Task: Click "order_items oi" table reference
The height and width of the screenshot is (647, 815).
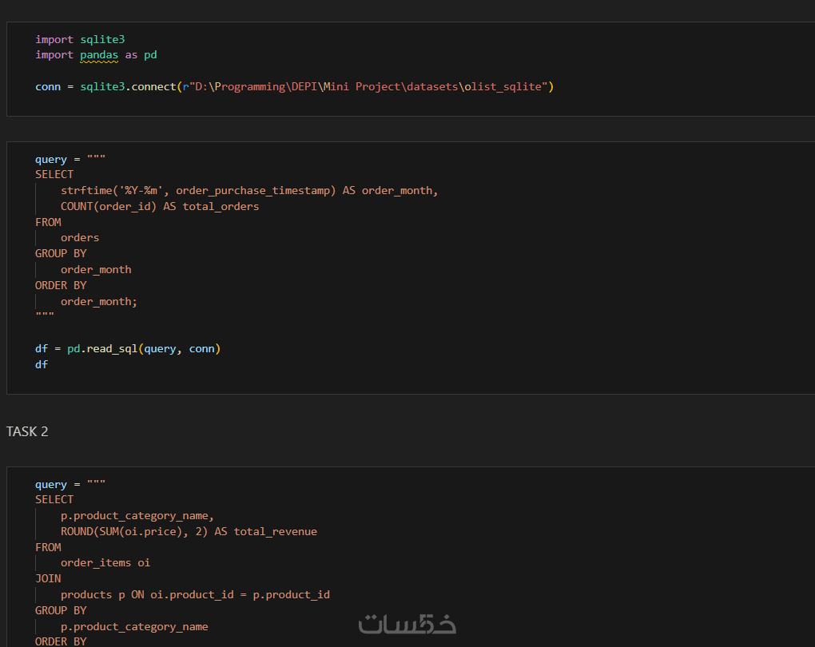Action: coord(105,562)
